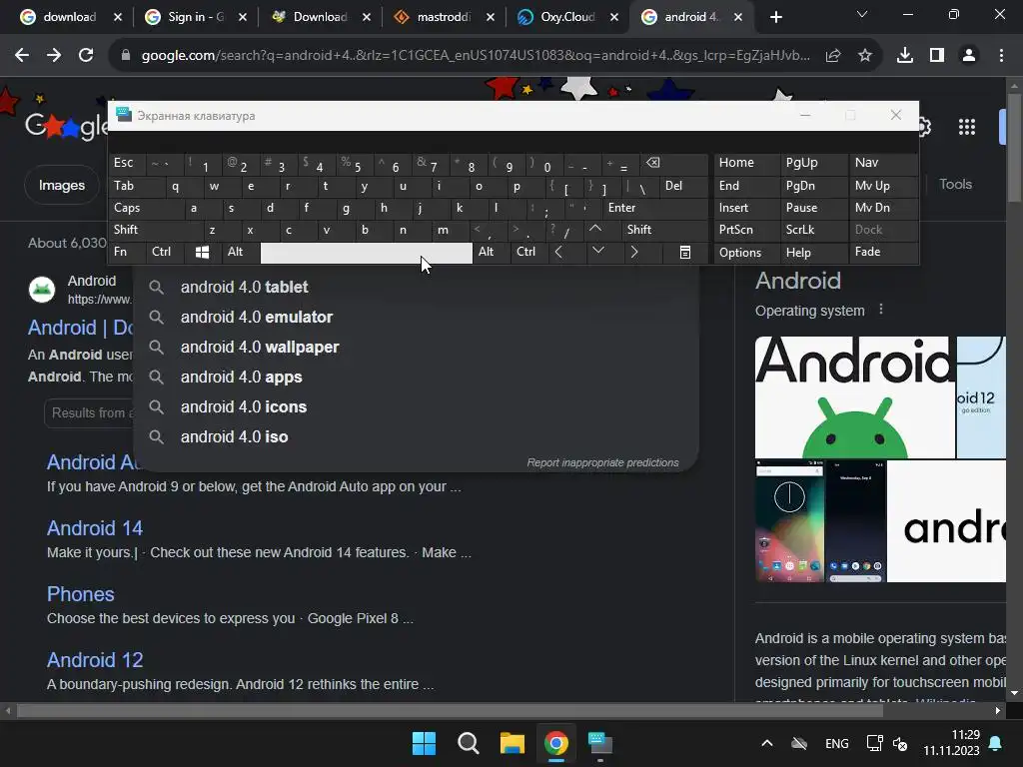This screenshot has height=767, width=1023.
Task: Open a new tab with plus button
Action: (775, 17)
